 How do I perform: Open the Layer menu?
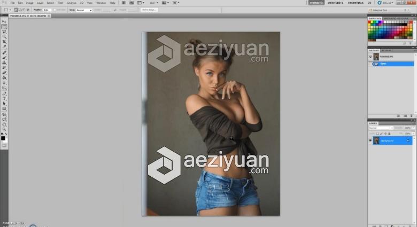tap(40, 3)
